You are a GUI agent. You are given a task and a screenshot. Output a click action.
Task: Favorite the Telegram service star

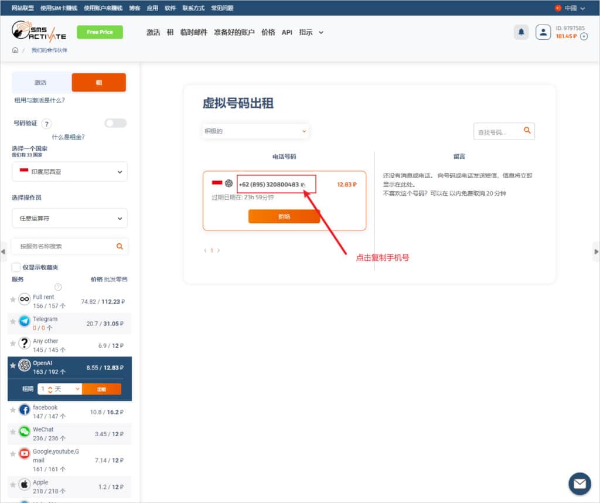pos(13,321)
